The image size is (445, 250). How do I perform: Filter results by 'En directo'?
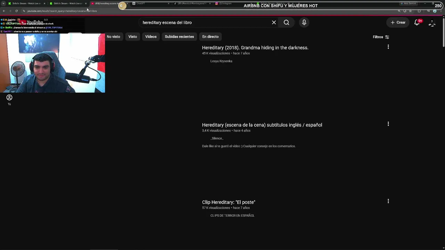210,37
